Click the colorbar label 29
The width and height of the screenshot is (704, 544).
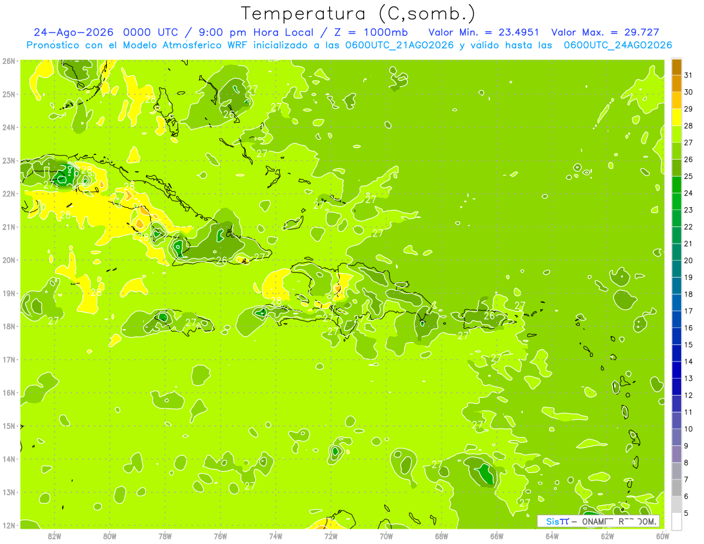coord(688,109)
